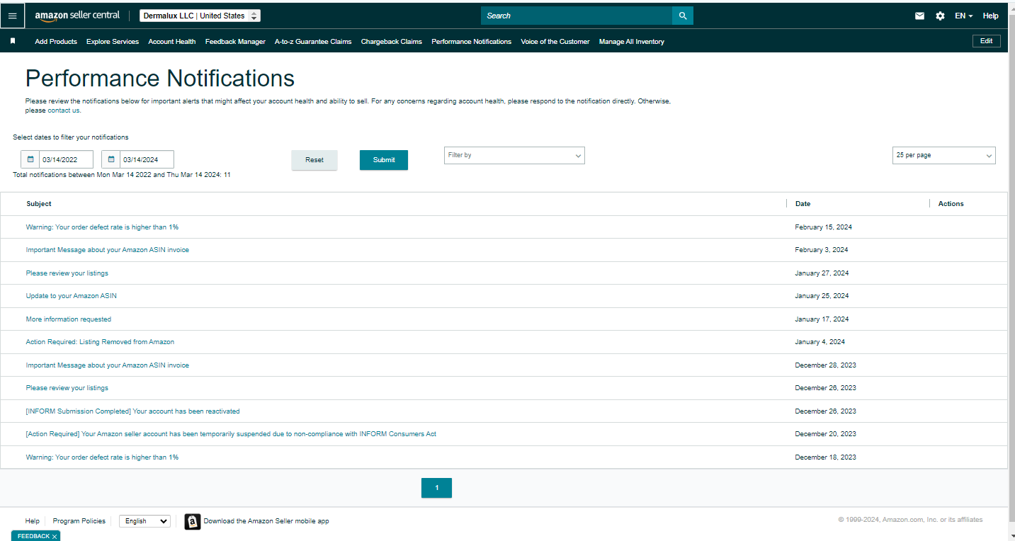The width and height of the screenshot is (1015, 541).
Task: Go to page 1 pagination button
Action: click(436, 488)
